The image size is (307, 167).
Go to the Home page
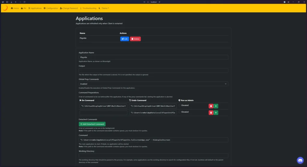15,8
